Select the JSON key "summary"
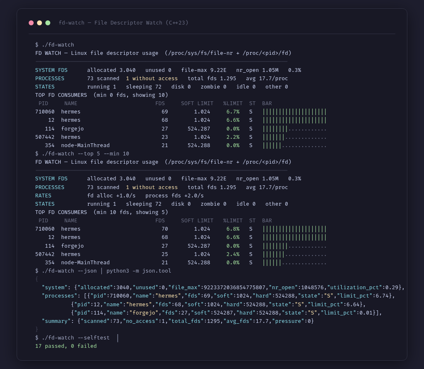The height and width of the screenshot is (369, 424). pyautogui.click(x=56, y=321)
